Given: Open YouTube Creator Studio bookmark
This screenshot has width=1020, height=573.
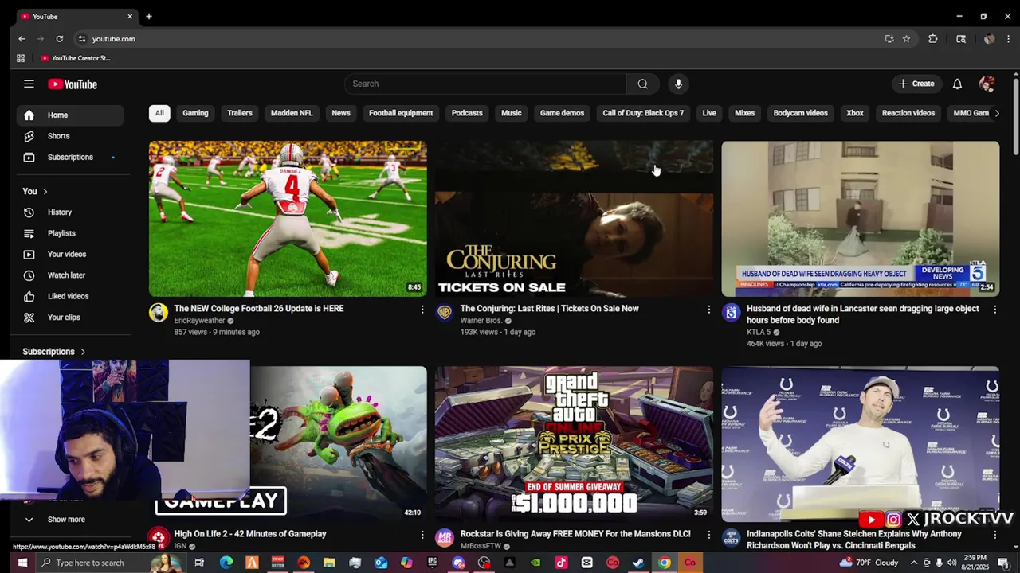Looking at the screenshot, I should (76, 58).
